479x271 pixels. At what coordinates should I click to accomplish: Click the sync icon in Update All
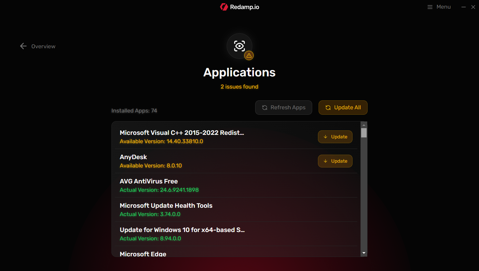328,108
